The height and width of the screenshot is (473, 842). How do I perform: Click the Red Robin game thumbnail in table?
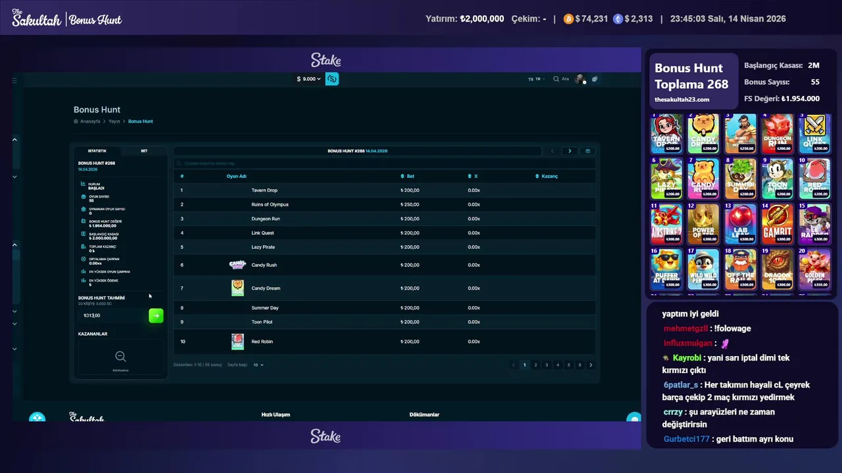click(x=237, y=342)
